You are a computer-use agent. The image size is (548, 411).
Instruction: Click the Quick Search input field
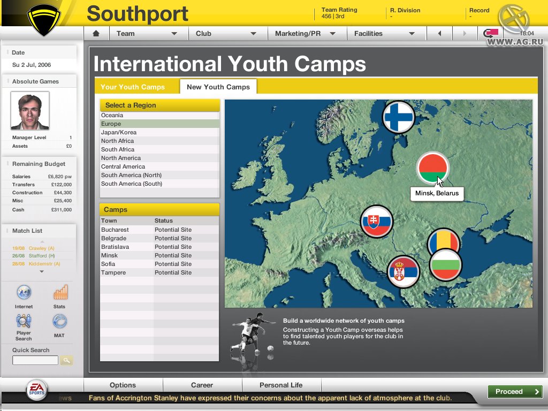35,361
